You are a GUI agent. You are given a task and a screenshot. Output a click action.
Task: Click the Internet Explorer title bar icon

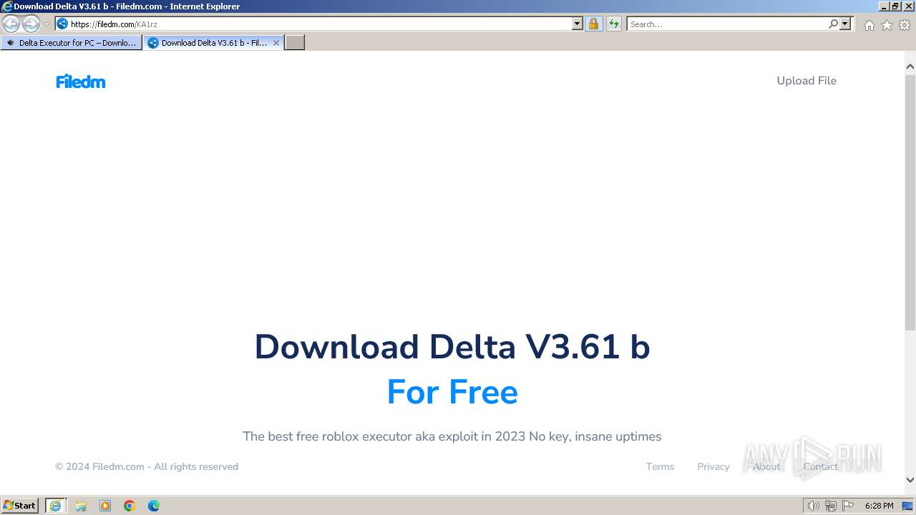(6, 6)
